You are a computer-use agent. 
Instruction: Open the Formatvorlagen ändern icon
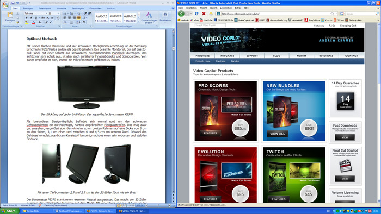(149, 17)
